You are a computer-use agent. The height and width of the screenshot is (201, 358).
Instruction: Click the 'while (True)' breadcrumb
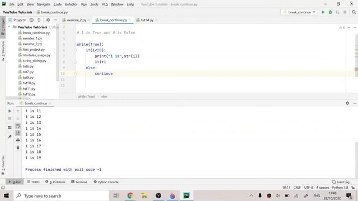[86, 97]
